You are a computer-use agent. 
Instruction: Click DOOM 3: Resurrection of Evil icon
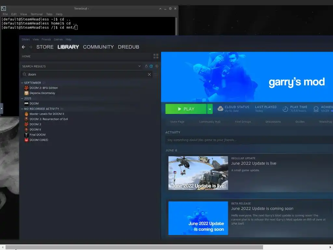click(26, 119)
